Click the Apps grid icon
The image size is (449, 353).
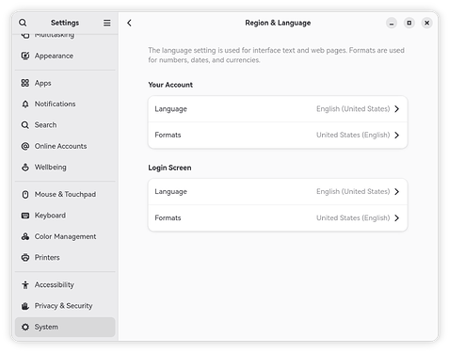(25, 83)
